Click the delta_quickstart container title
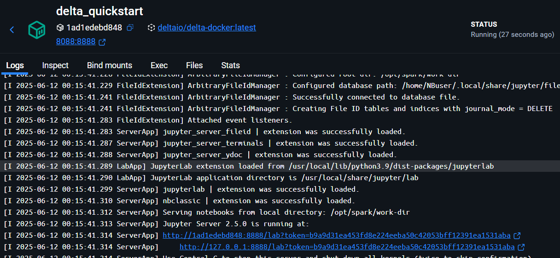 point(99,11)
